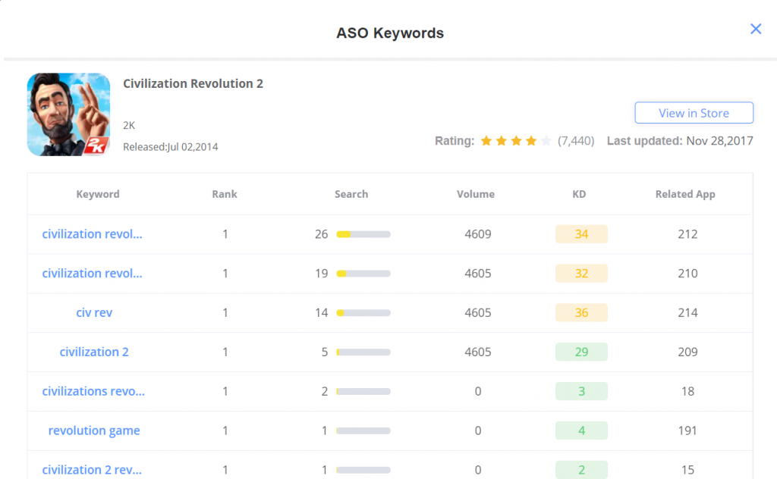Click the search bar showing score 26

tap(363, 234)
